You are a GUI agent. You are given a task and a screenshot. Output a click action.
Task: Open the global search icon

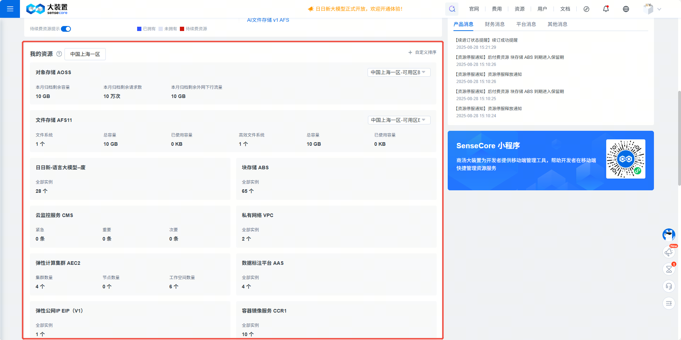tap(452, 9)
